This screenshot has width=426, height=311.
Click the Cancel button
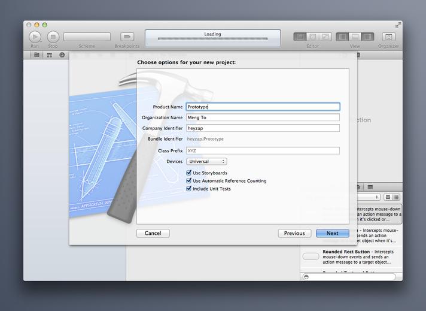(x=153, y=233)
